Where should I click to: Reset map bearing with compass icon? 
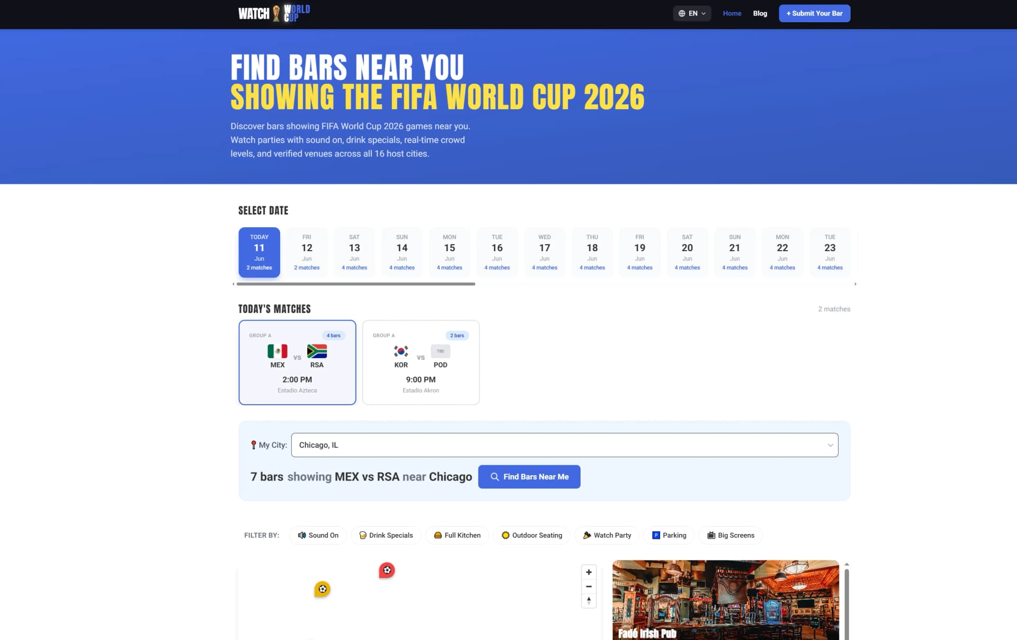click(x=588, y=601)
